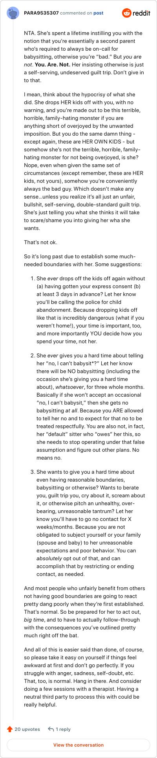This screenshot has height=758, width=157.
Task: Click the paragraph starting "I mean, think about"
Action: point(84,161)
